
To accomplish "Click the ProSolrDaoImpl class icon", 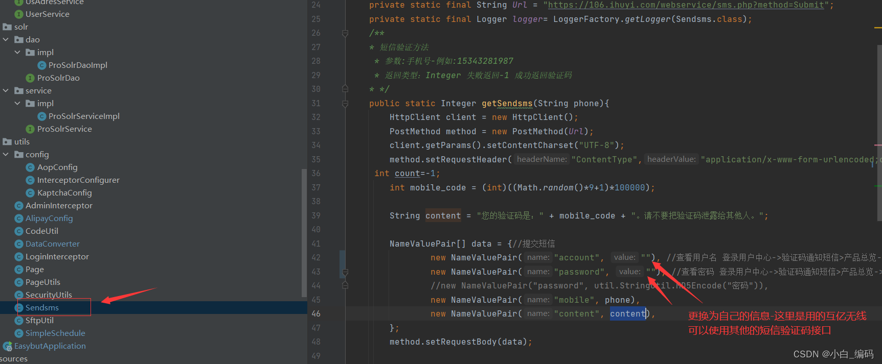I will pyautogui.click(x=42, y=65).
